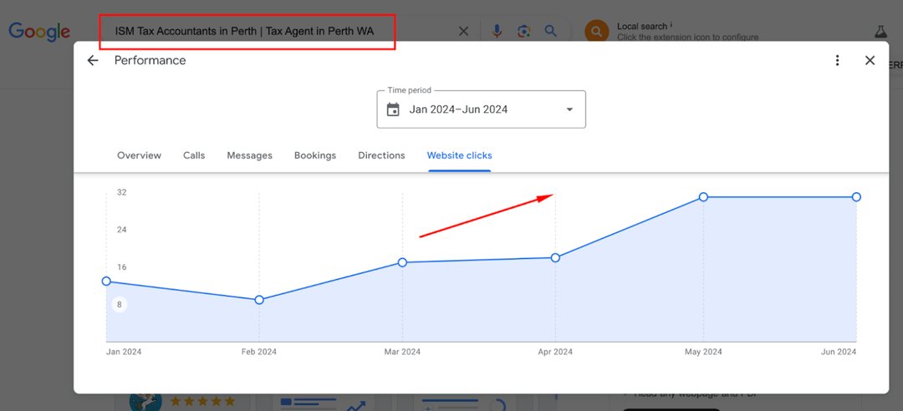Screen dimensions: 903x411
Task: Click the Apr 2024 axis label
Action: point(555,352)
